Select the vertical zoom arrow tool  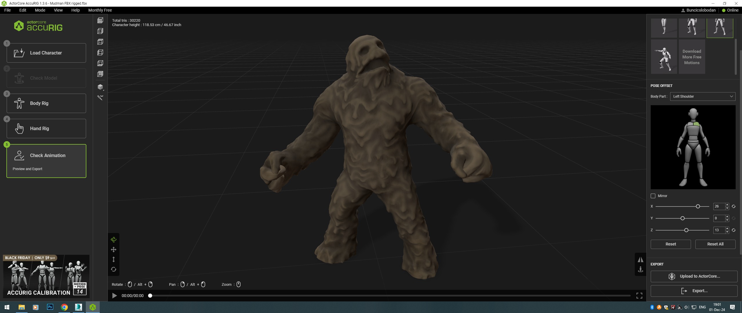(x=114, y=259)
